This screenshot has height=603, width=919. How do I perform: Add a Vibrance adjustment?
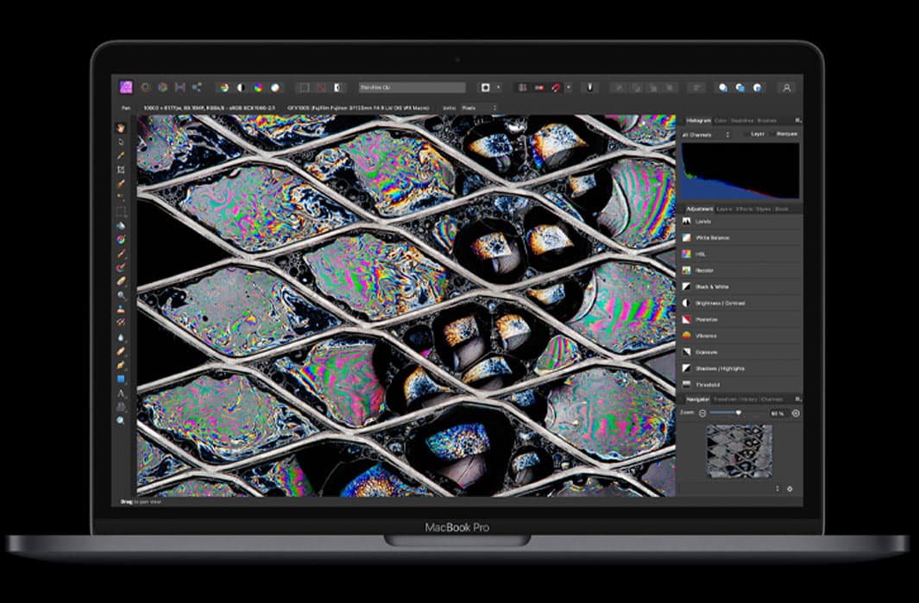(x=706, y=336)
